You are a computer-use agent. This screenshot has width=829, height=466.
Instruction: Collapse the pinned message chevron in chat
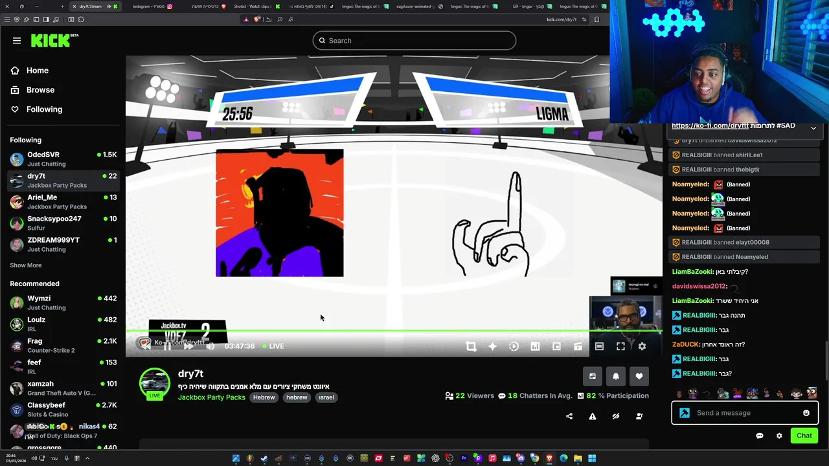pyautogui.click(x=813, y=128)
